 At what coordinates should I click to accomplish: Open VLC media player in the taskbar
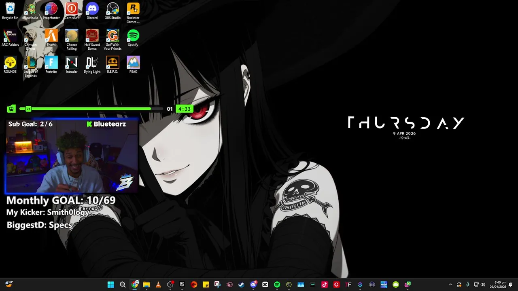point(158,285)
